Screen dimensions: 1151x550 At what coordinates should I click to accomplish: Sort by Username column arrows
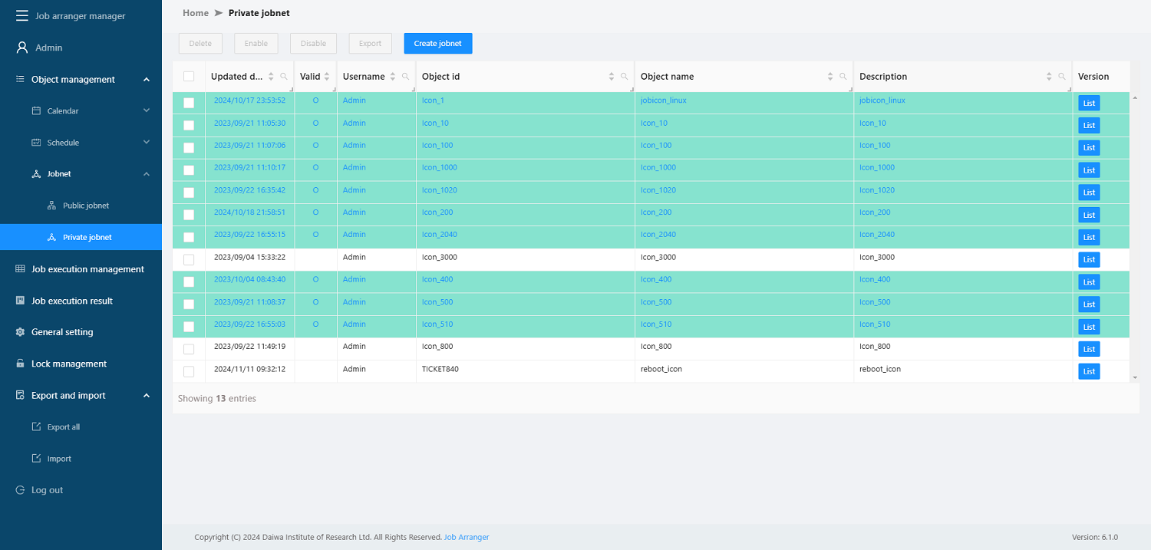(392, 77)
